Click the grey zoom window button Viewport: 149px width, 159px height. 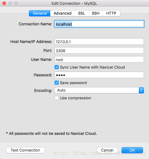click(16, 3)
